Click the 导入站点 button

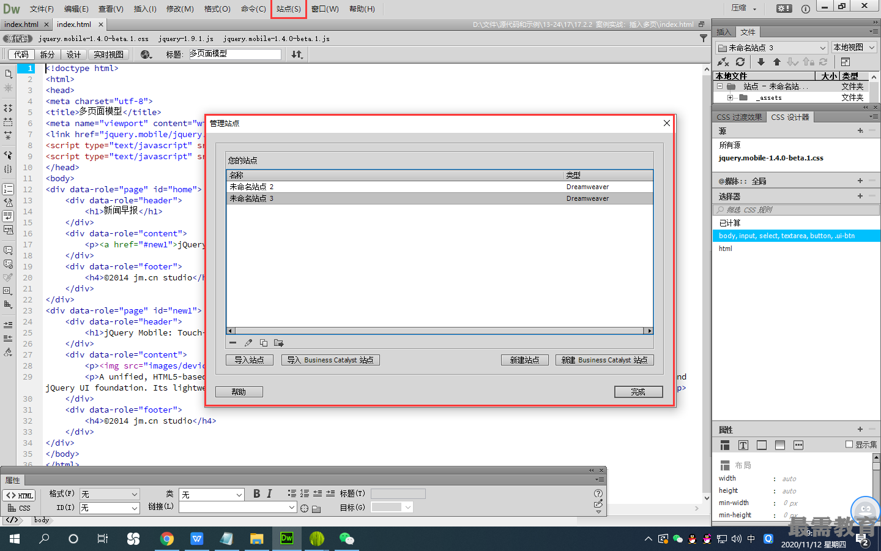coord(249,360)
